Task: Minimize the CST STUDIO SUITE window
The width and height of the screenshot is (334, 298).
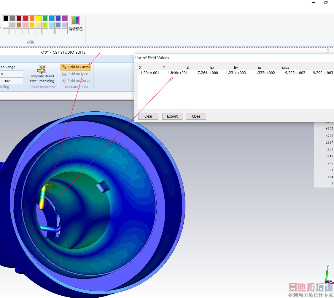Action: pos(315,51)
